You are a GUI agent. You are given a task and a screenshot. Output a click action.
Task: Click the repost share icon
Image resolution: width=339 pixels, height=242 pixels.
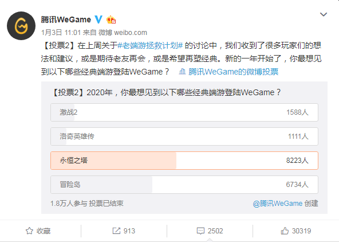tap(116, 231)
